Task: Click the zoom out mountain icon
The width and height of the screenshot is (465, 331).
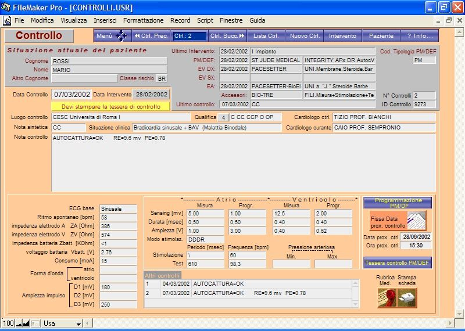Action: coord(18,323)
